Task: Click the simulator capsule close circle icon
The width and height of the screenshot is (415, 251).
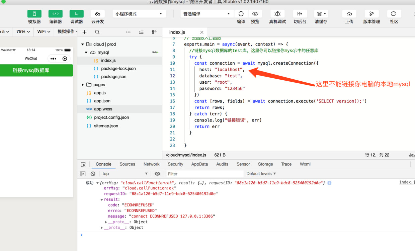Action: tap(65, 59)
